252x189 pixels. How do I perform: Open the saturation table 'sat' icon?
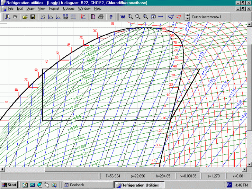65,17
